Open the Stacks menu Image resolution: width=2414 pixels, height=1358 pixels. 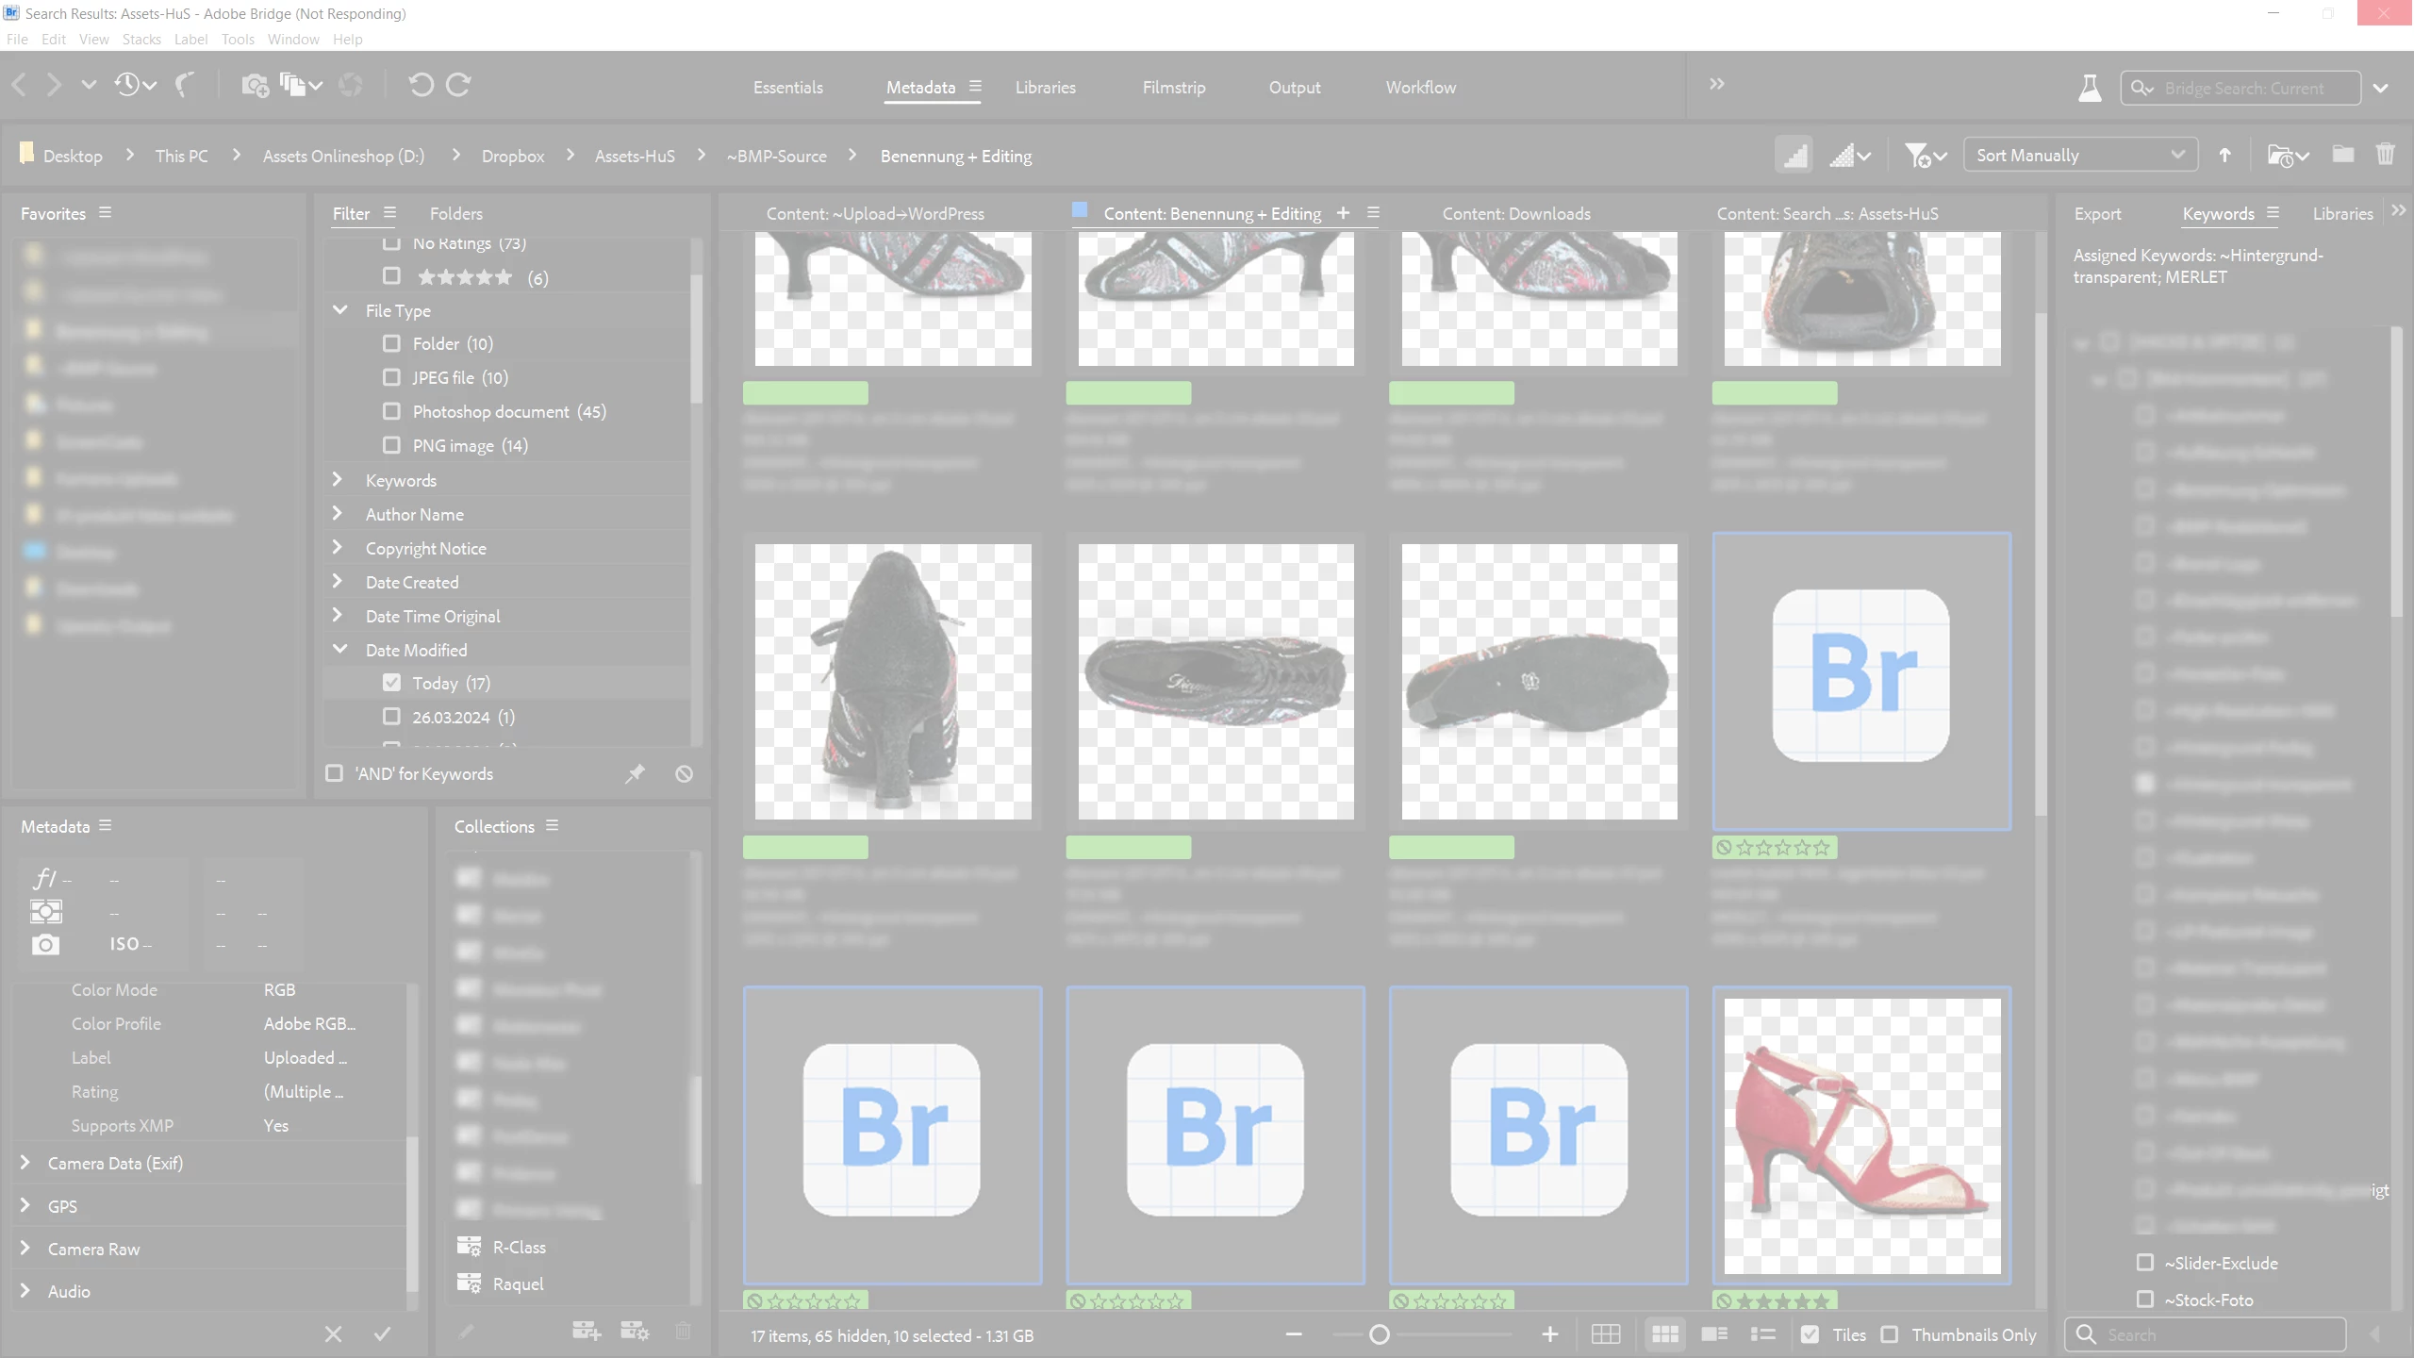[141, 39]
